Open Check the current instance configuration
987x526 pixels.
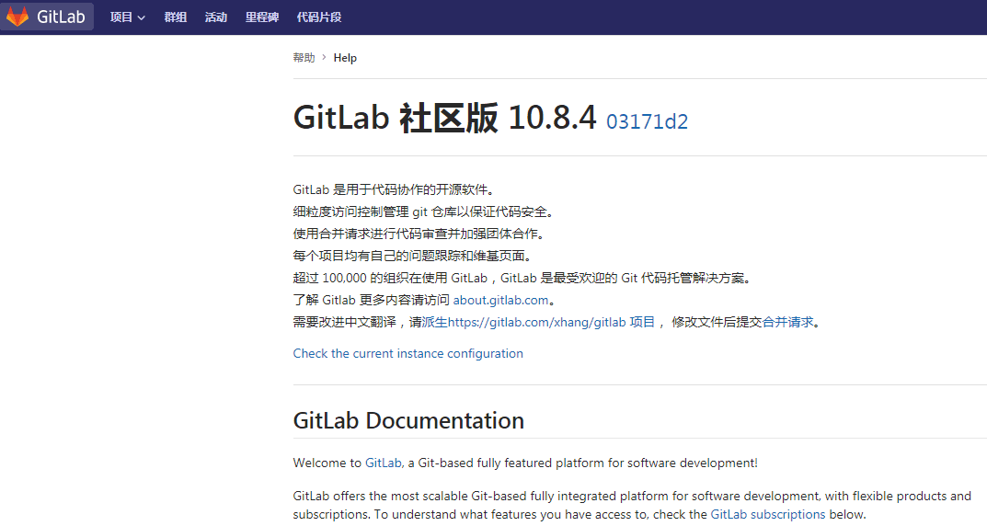[x=407, y=354]
